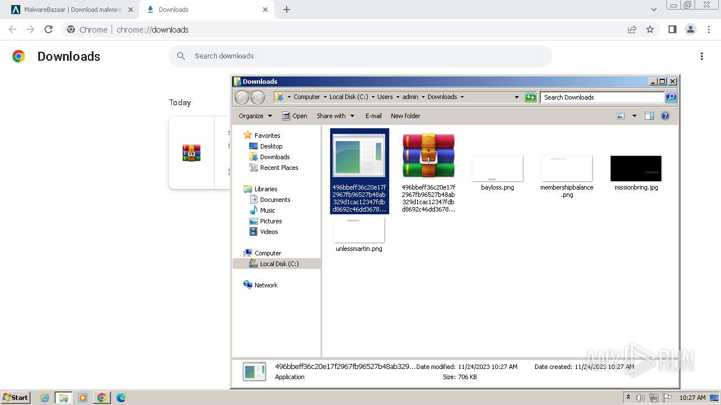Bookmark this page with the star icon
721x405 pixels.
(x=650, y=29)
